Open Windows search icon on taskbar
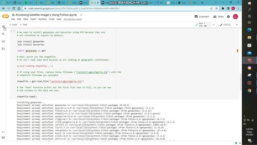Screen dimensions: 257x145 tap(249, 10)
